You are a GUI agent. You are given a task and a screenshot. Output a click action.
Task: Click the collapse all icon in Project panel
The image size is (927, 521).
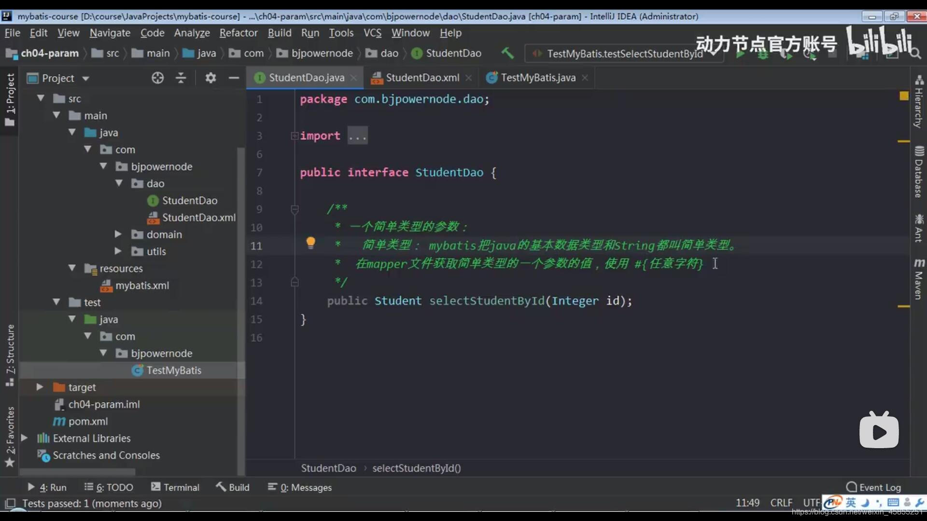coord(181,78)
